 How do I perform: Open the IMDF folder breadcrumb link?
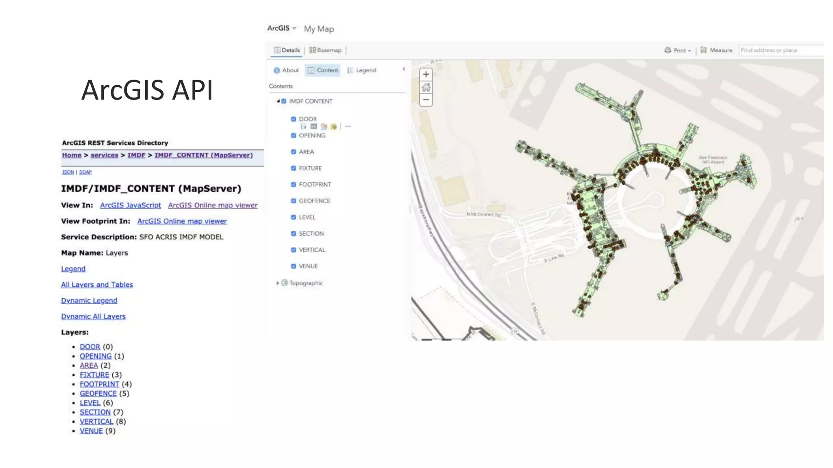point(136,155)
